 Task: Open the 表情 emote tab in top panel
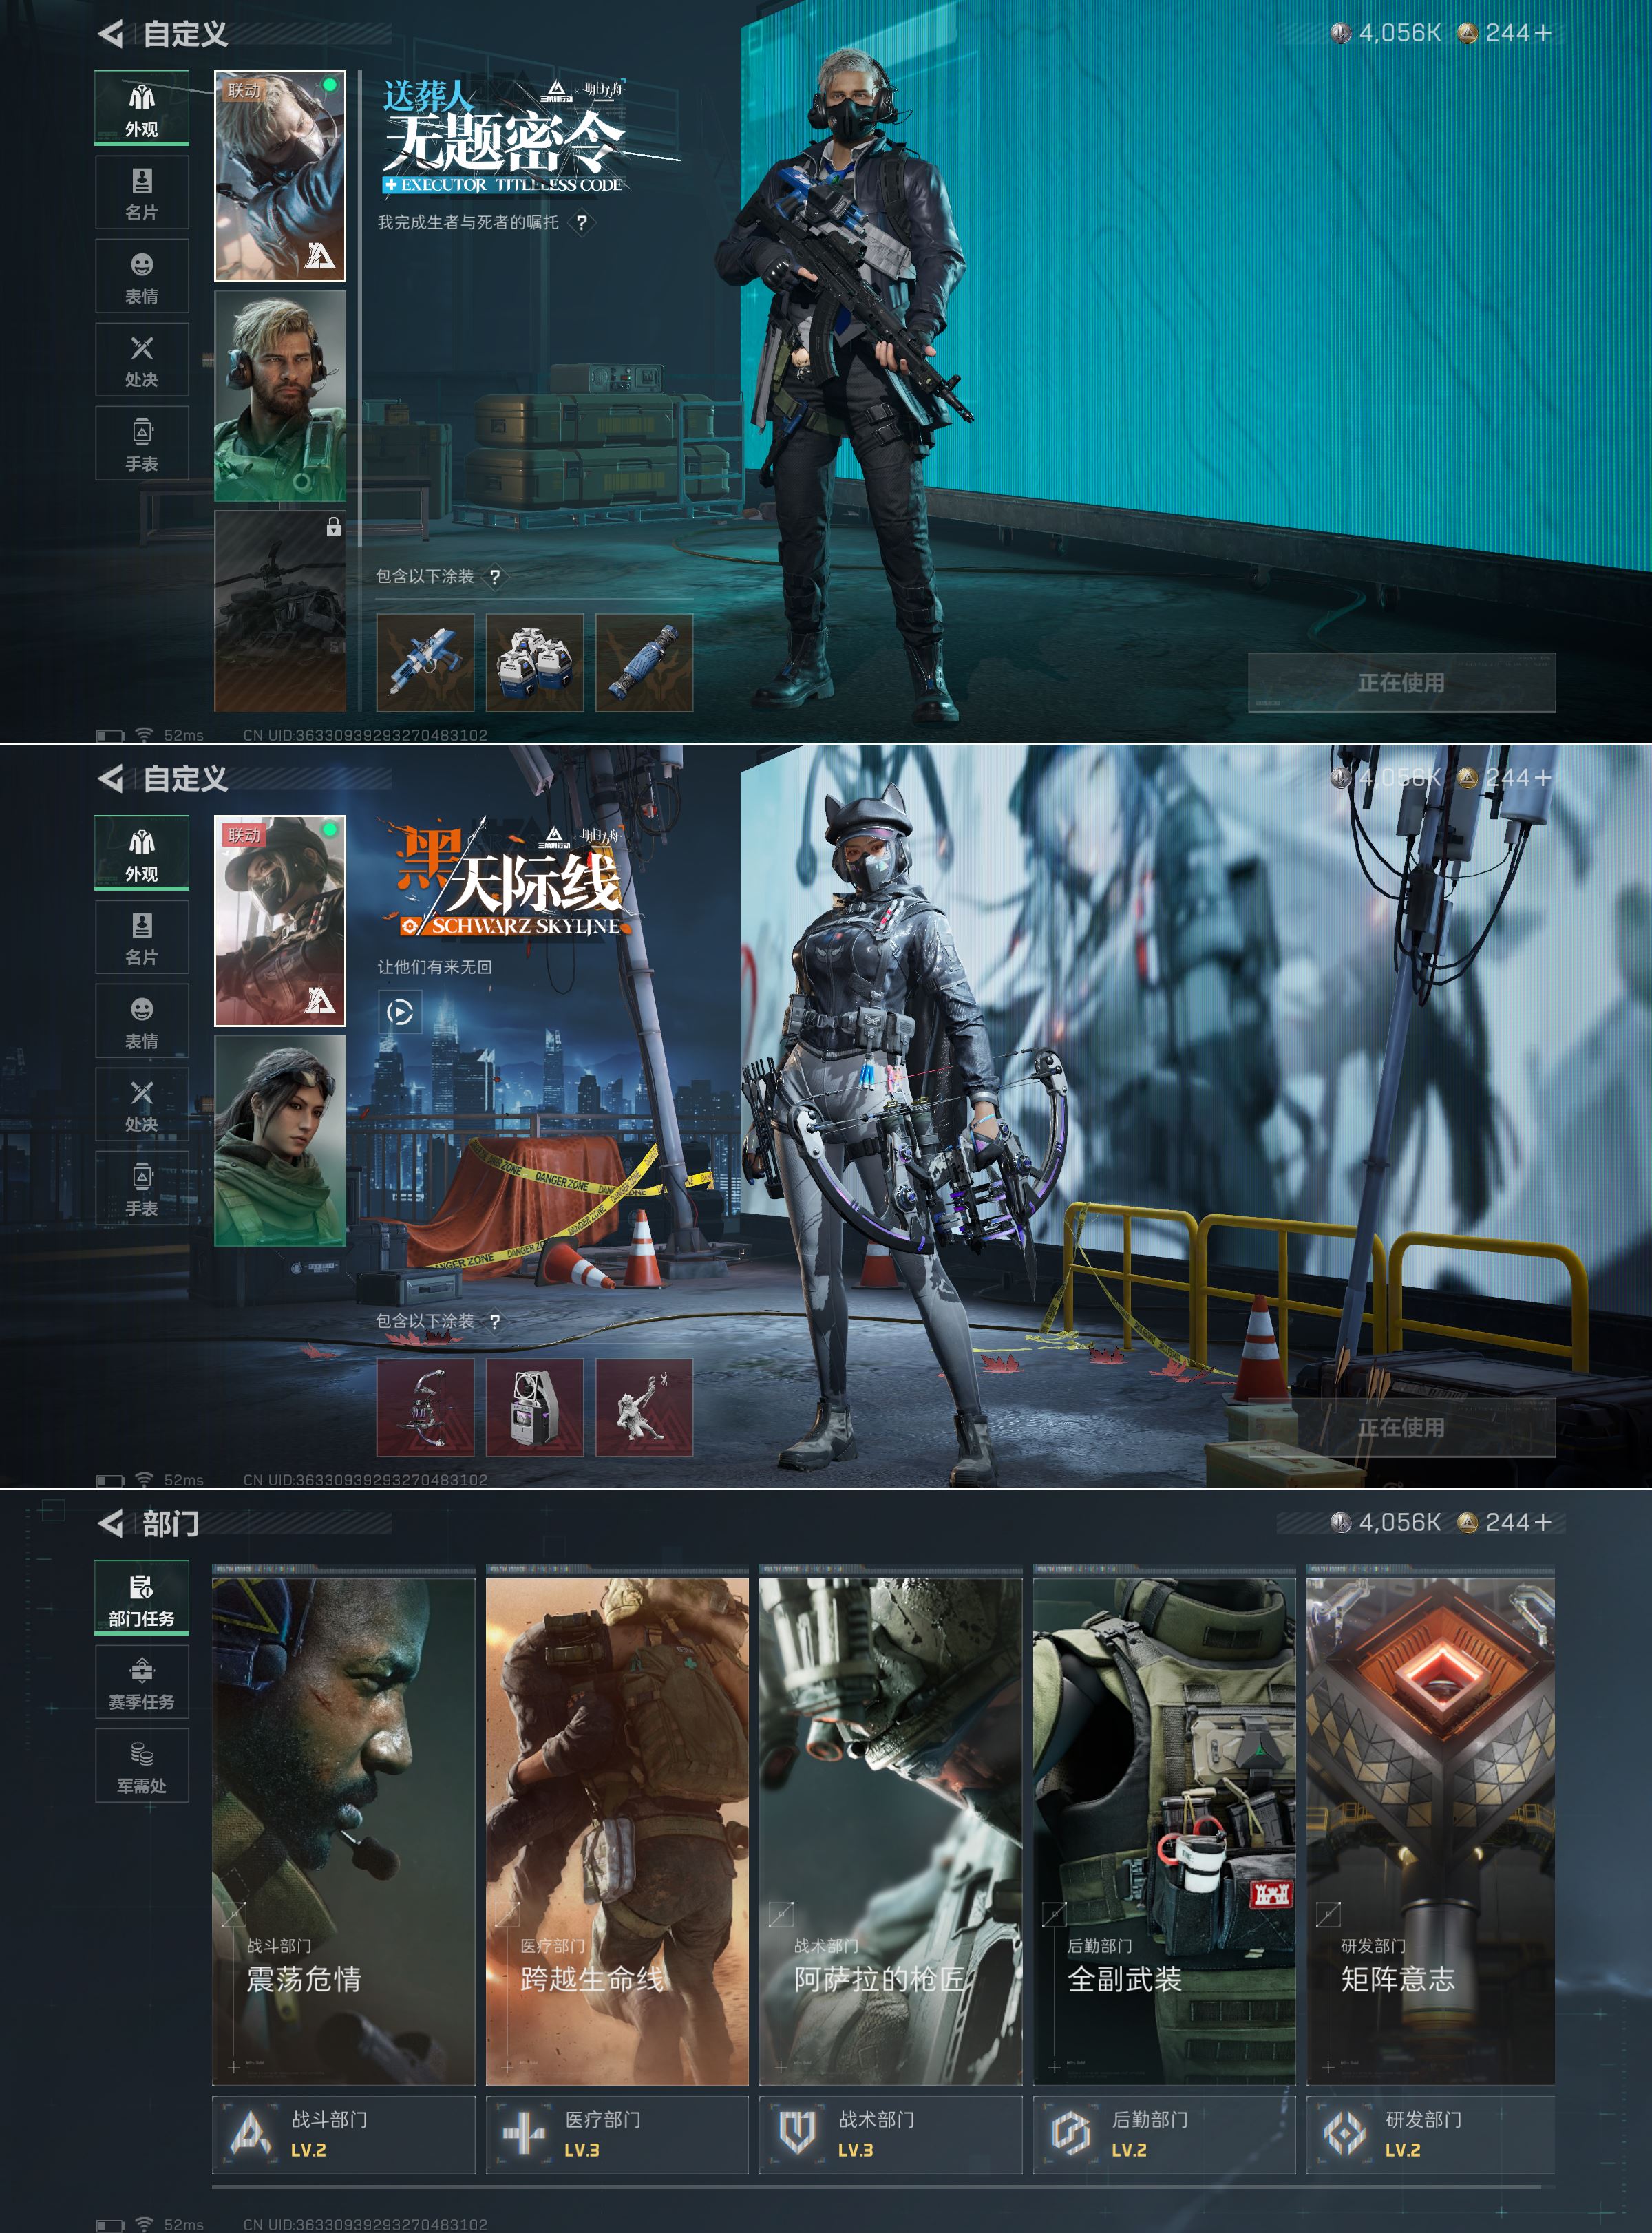(x=142, y=277)
